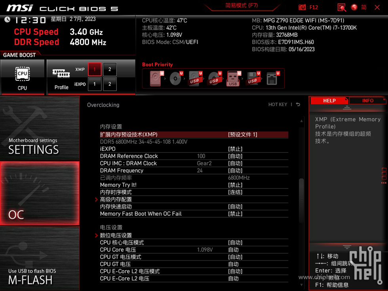Select the USB key boot icon

(x=233, y=78)
